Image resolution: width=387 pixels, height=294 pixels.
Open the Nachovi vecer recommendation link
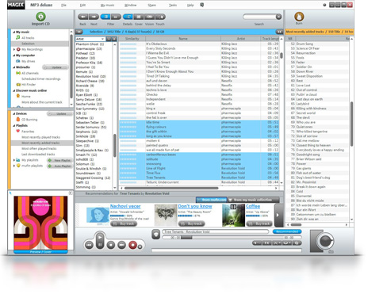125,206
